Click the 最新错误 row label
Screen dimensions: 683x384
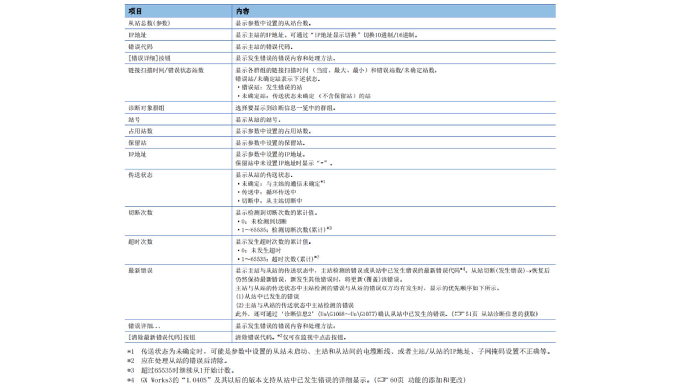[141, 271]
